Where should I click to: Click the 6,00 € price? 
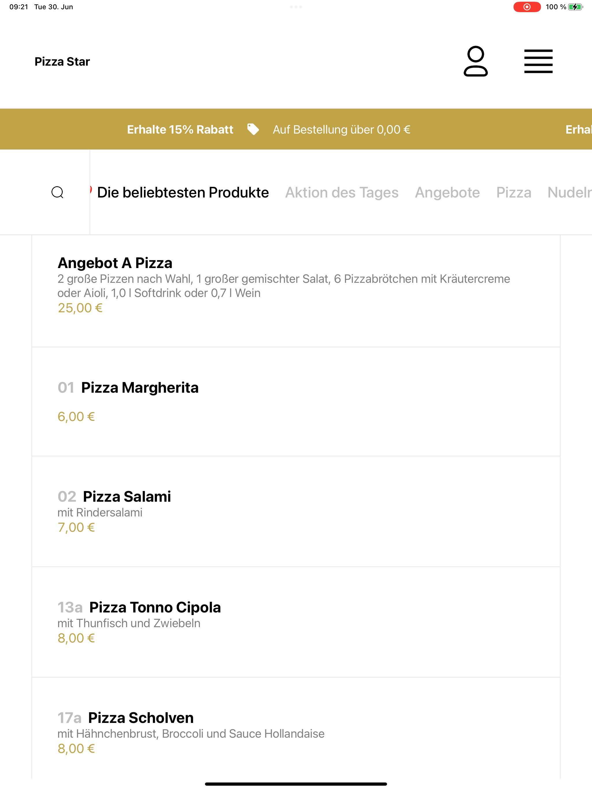tap(76, 416)
